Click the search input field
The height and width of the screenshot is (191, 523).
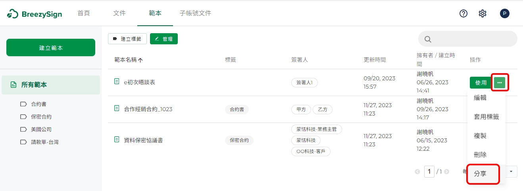coord(472,39)
